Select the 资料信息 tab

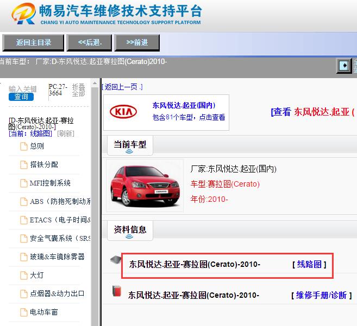coord(130,230)
